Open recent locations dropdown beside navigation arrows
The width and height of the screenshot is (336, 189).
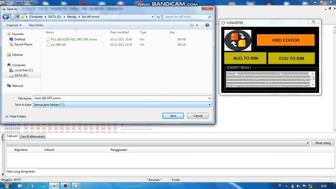pos(17,17)
